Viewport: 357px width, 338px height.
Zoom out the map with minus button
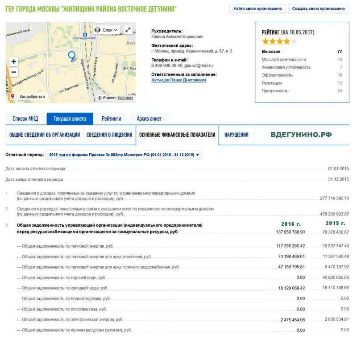[x=14, y=72]
